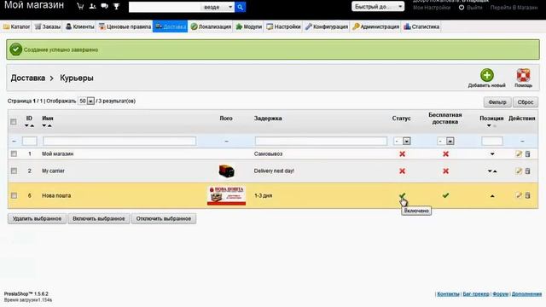Toggle free shipping for My carrier

pos(445,171)
